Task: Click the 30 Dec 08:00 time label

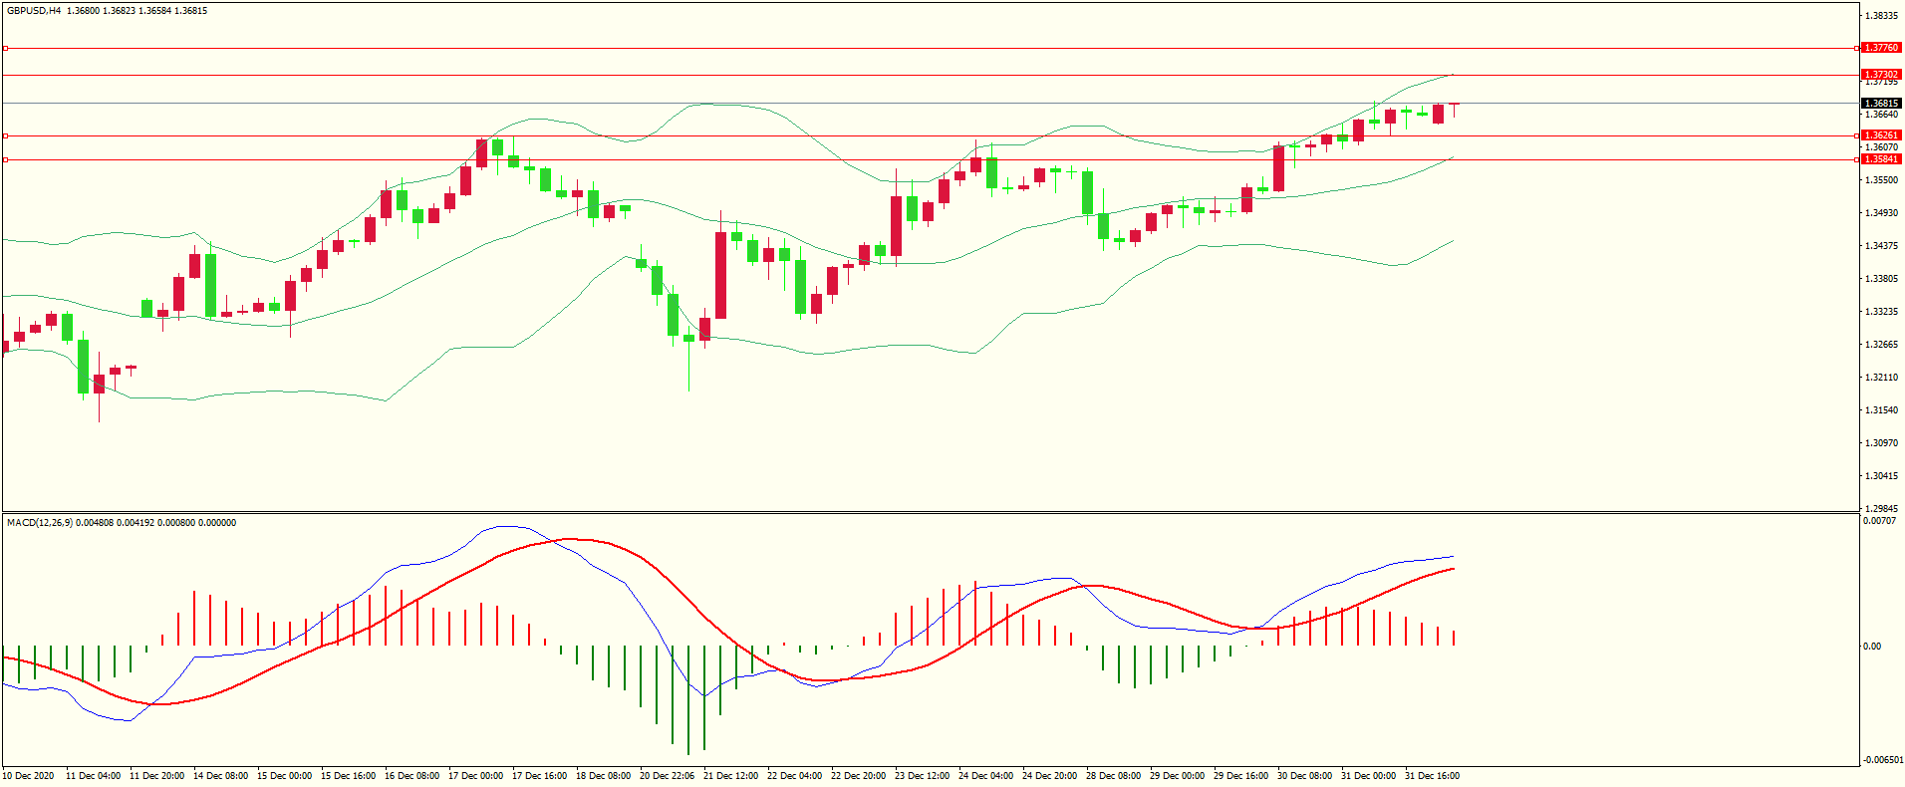Action: coord(1304,776)
